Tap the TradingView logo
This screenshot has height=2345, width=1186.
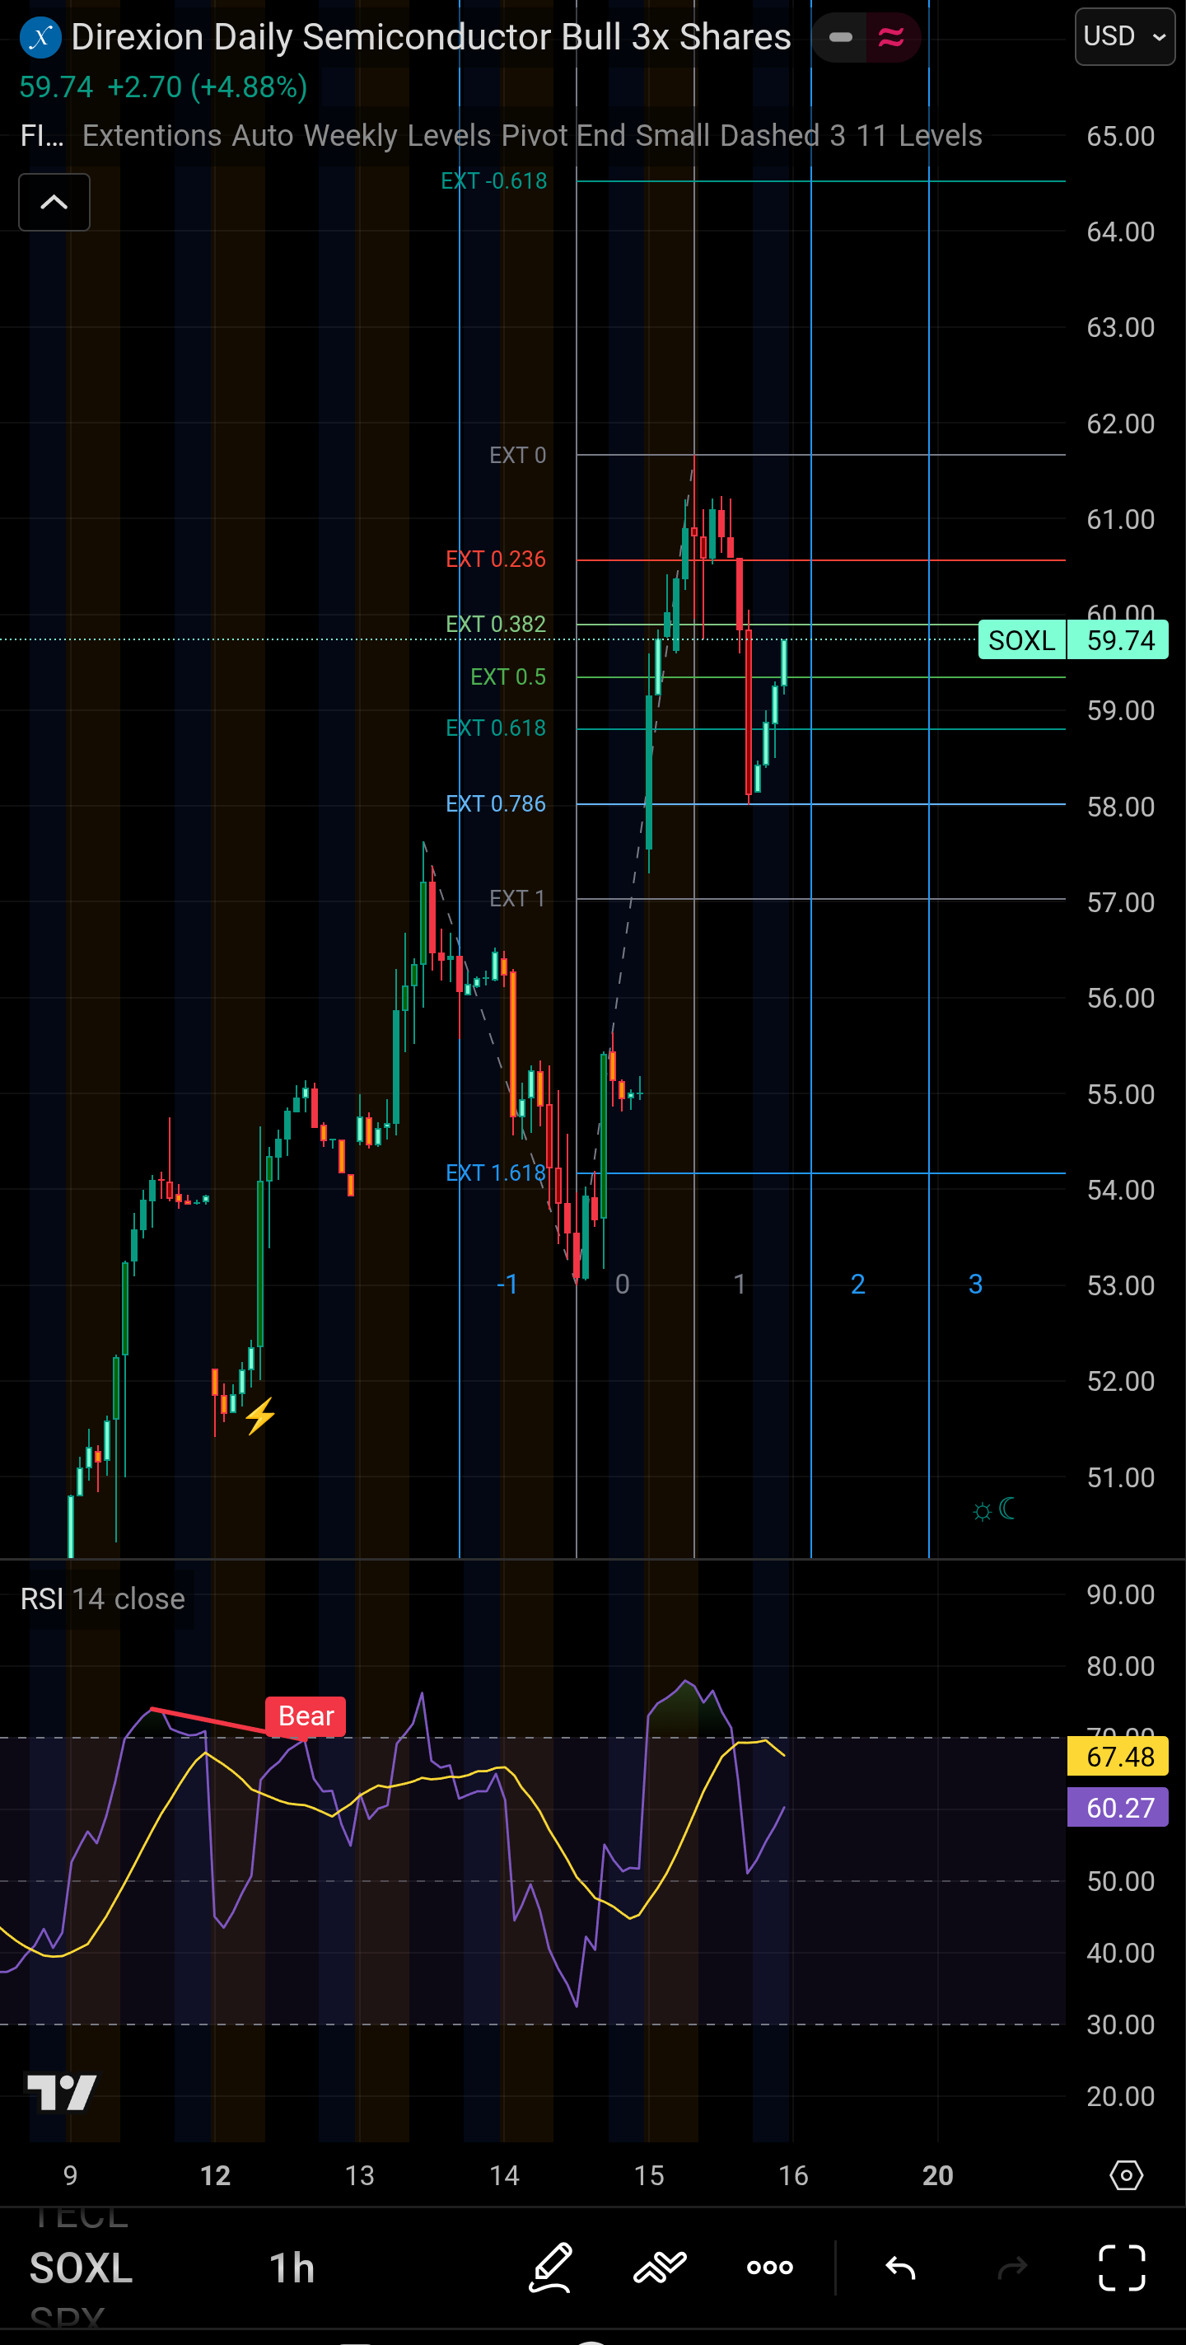(61, 2092)
